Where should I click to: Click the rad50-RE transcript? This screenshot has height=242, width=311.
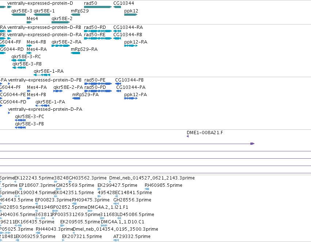pos(98,38)
